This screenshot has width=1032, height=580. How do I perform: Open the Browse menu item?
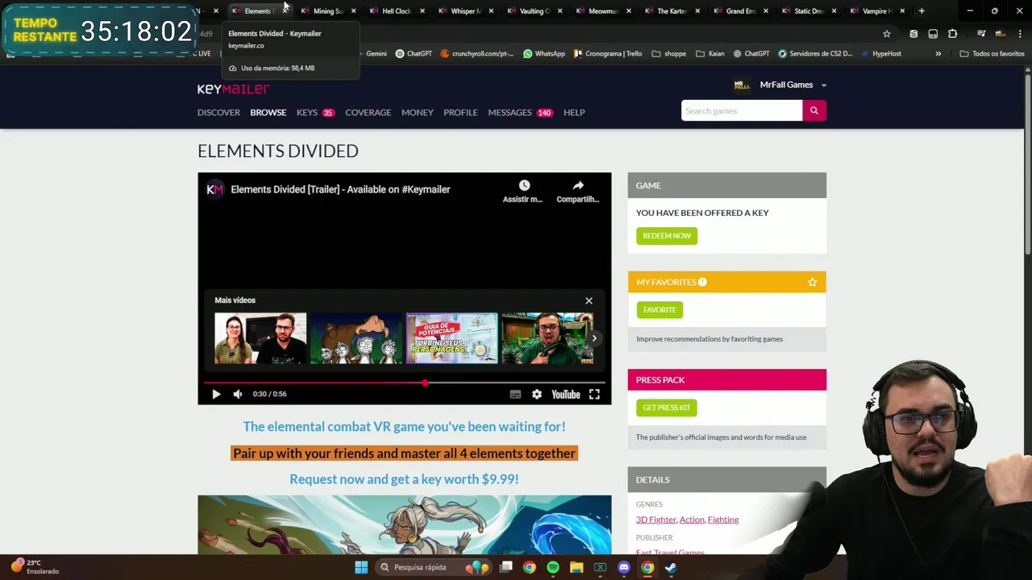coord(268,113)
